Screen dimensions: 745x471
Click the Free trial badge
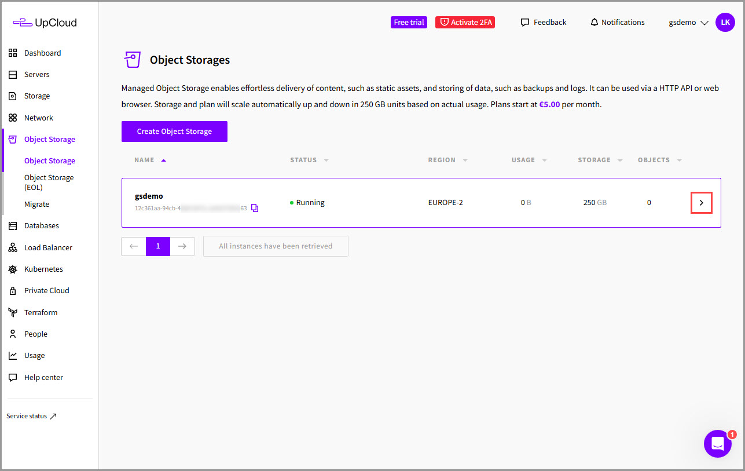pos(409,22)
